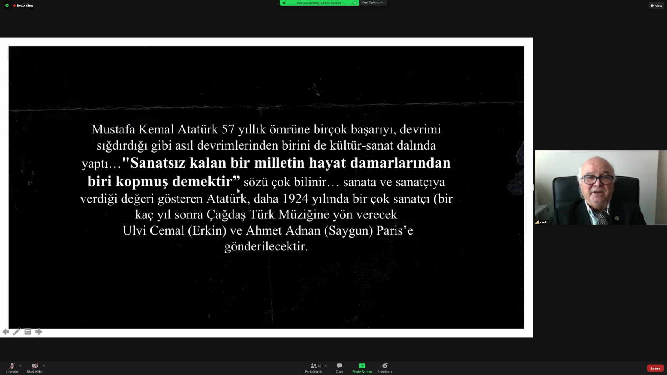
Task: Advance to next slide with right arrow
Action: [x=39, y=332]
